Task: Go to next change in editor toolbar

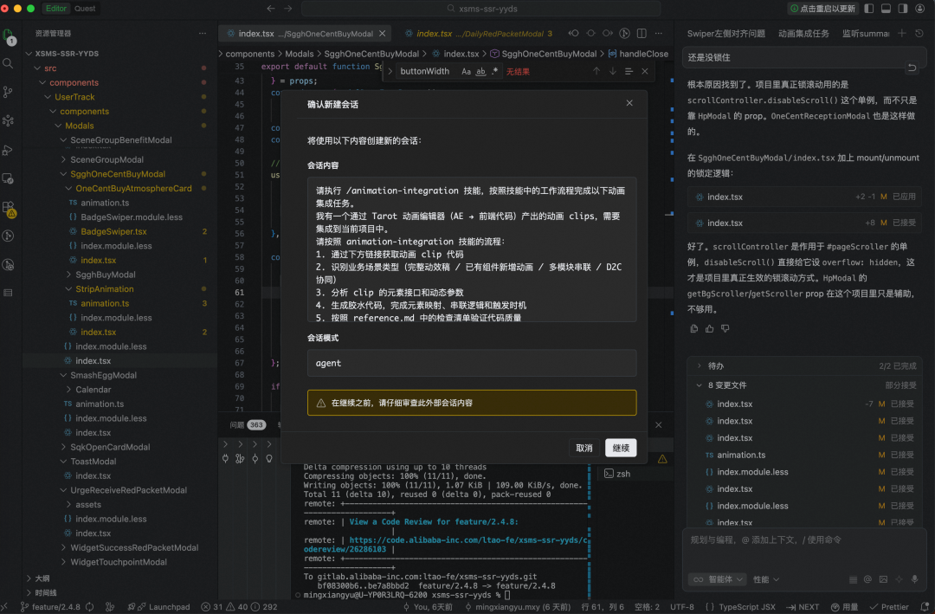Action: 608,34
